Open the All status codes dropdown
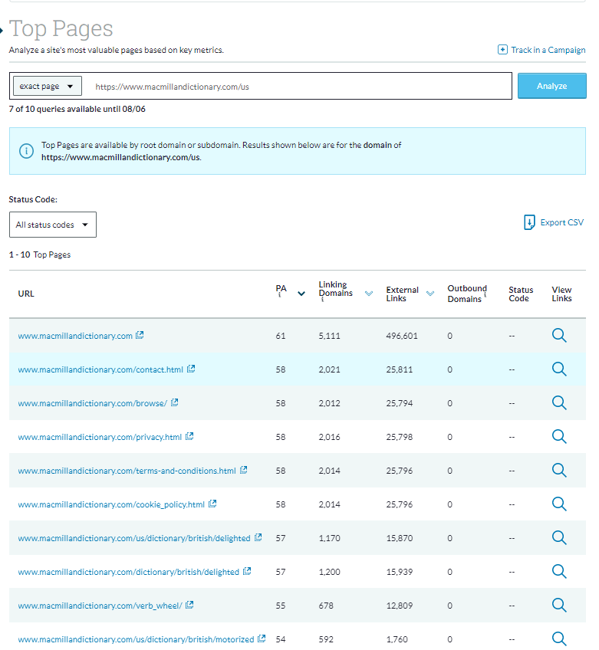 53,225
